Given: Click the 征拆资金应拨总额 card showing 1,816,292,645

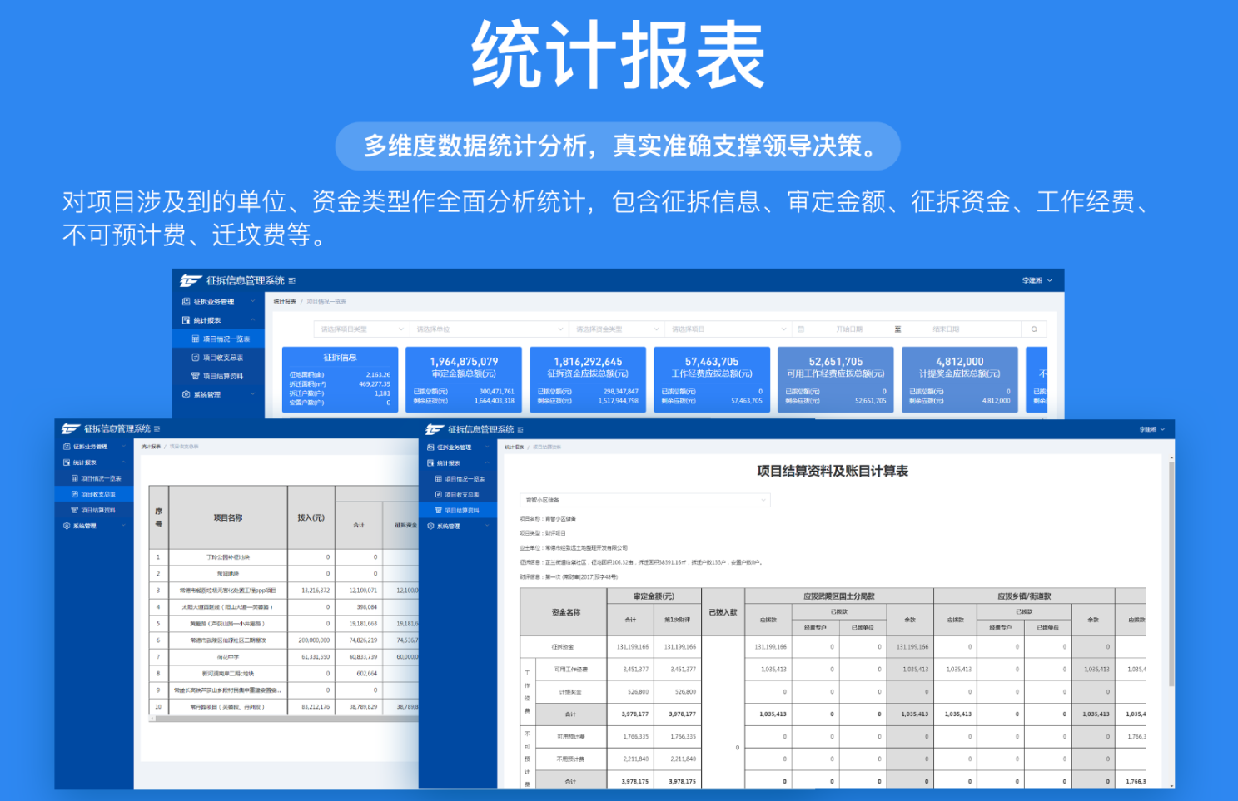Looking at the screenshot, I should (x=588, y=378).
